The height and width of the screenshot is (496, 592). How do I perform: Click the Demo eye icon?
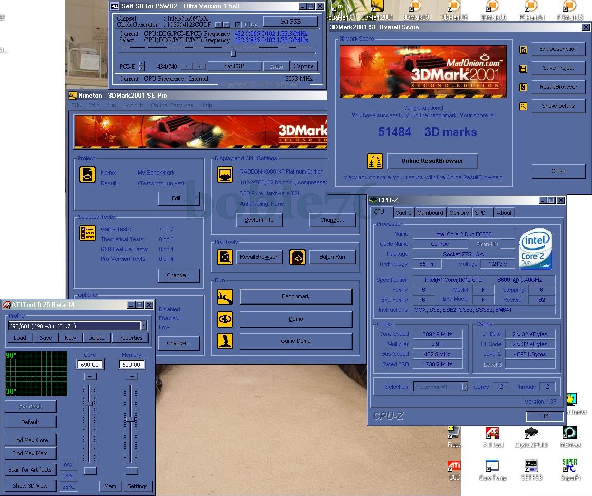pos(225,319)
